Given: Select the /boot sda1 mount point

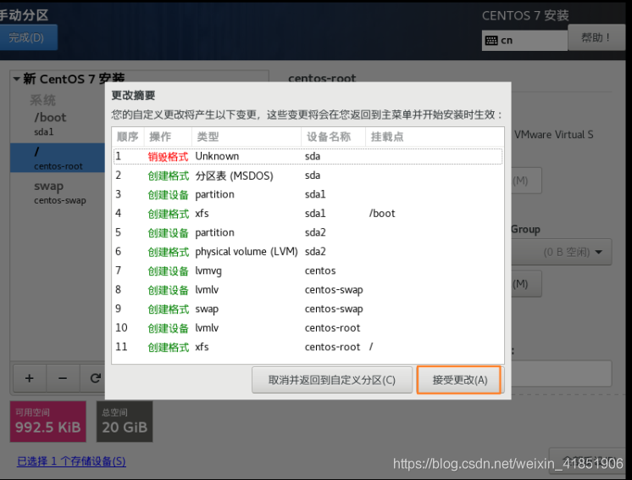Looking at the screenshot, I should (58, 124).
